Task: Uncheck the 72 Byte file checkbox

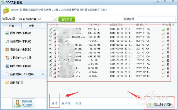Action: [50, 41]
